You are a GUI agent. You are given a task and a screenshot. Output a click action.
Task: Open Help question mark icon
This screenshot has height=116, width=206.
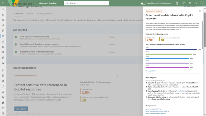coord(196,3)
